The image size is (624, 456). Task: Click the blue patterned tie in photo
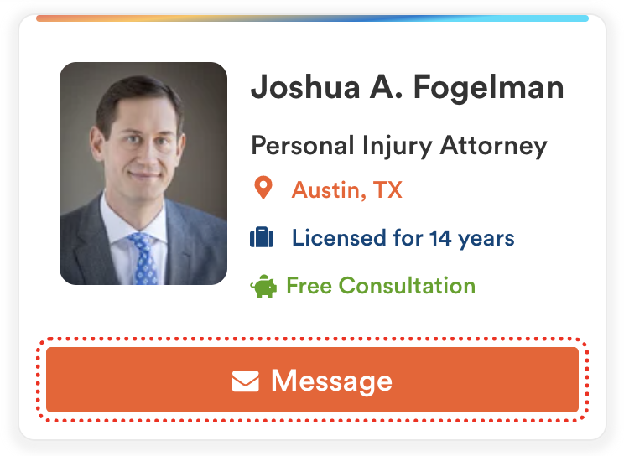(x=144, y=259)
